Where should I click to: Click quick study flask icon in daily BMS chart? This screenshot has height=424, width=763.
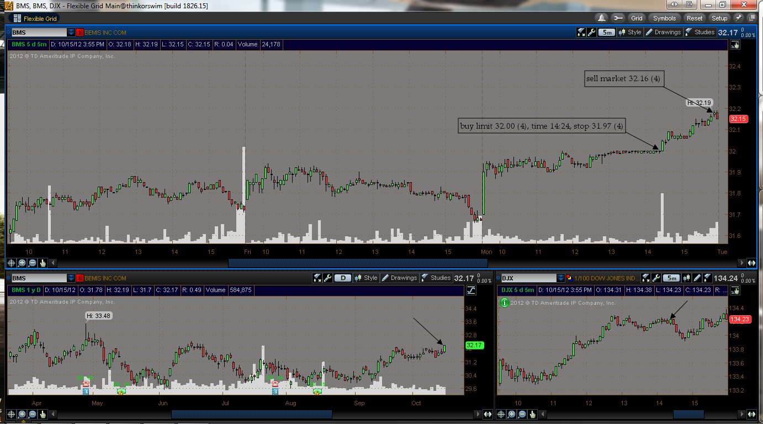317,278
